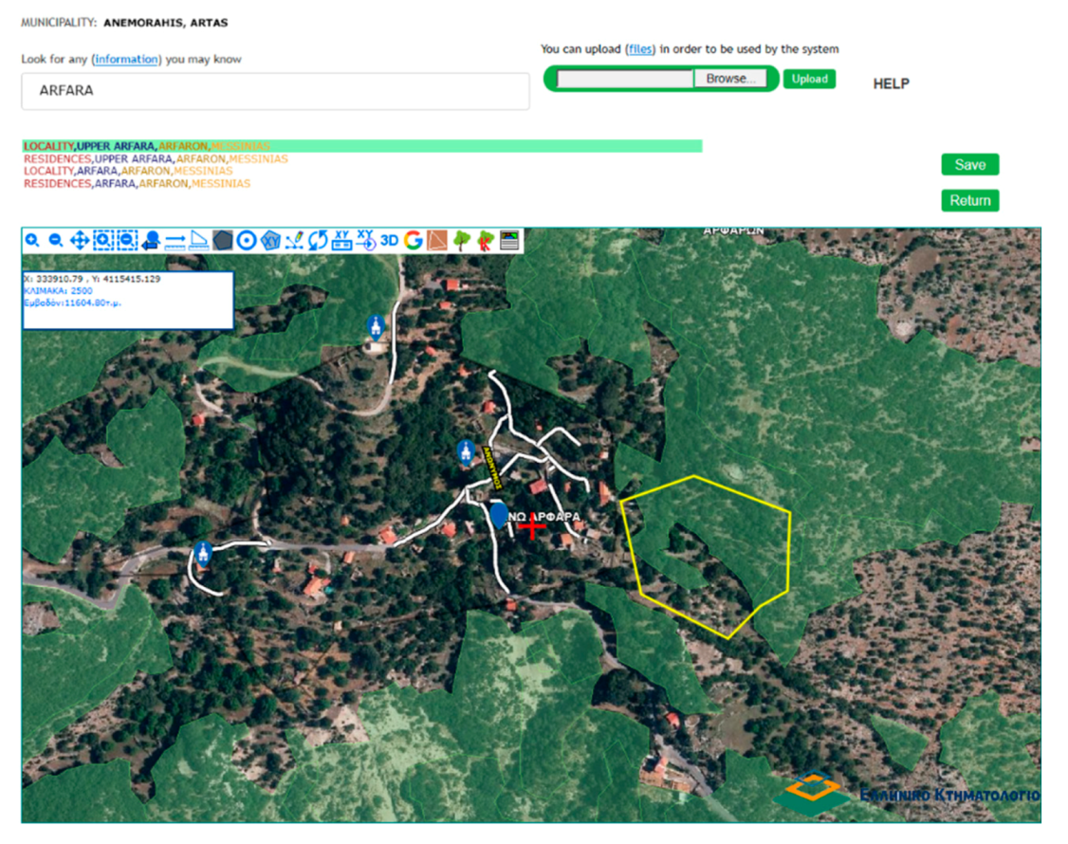The width and height of the screenshot is (1068, 844).
Task: Select the measure distance ruler tool
Action: point(175,241)
